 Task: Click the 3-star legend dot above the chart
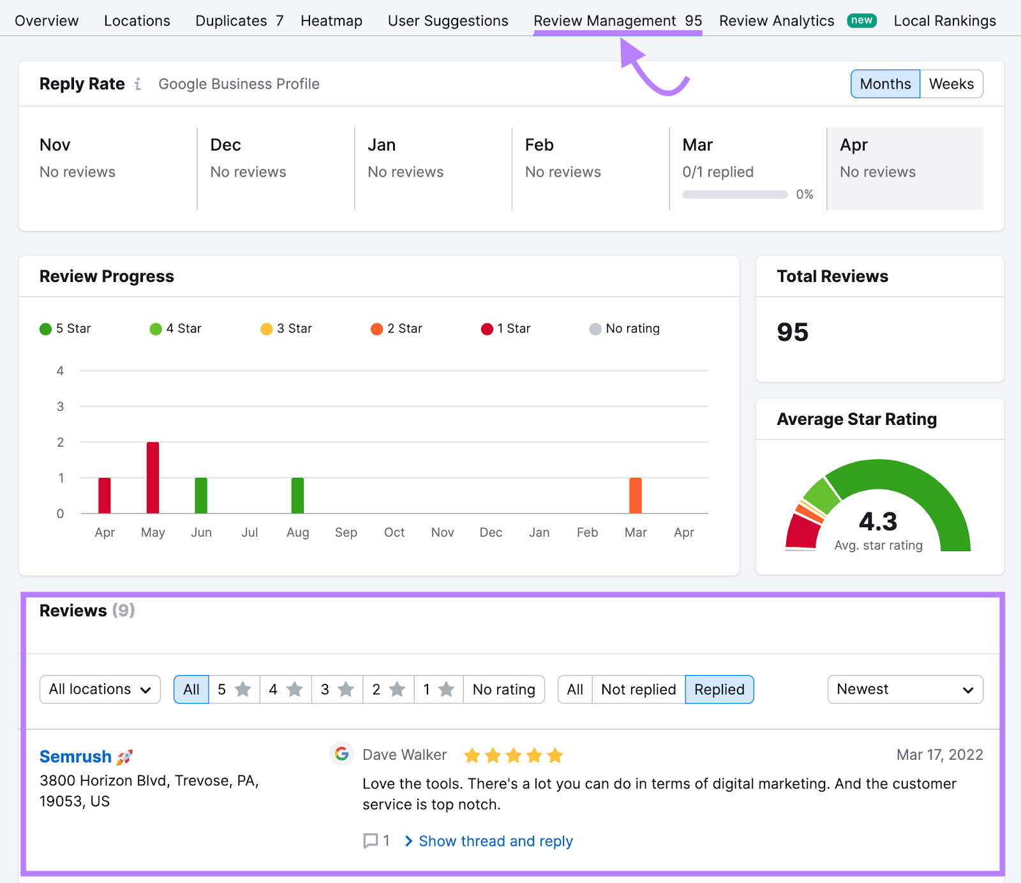point(268,329)
